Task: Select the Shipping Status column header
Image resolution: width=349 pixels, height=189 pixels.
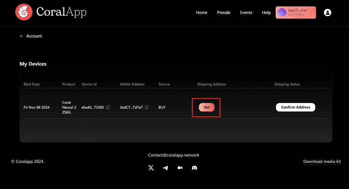Action: [x=287, y=84]
